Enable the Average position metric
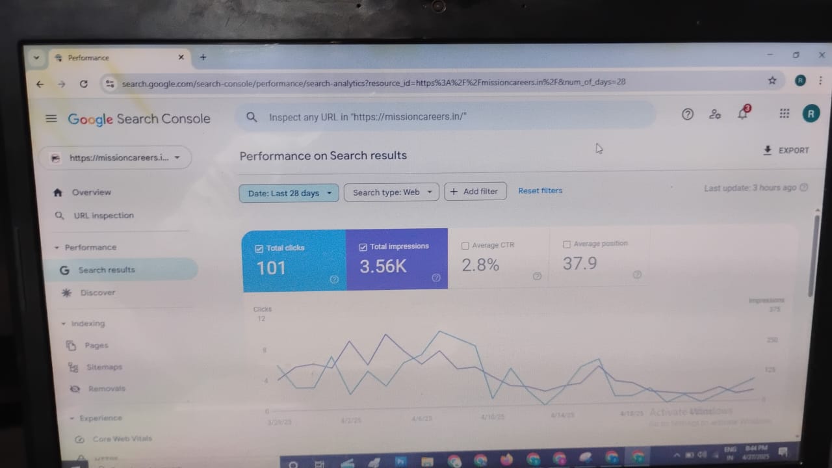The height and width of the screenshot is (468, 832). click(567, 244)
